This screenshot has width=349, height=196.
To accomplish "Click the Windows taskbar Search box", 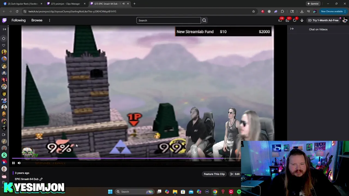I will (134, 192).
